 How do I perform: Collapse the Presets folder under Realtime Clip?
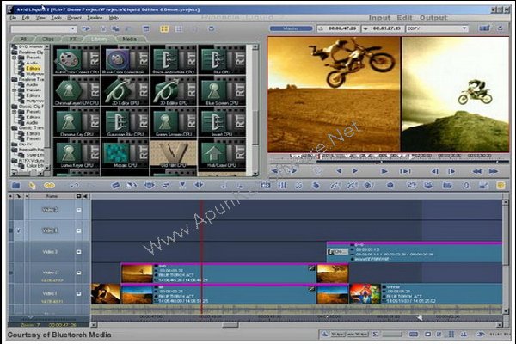(14, 58)
